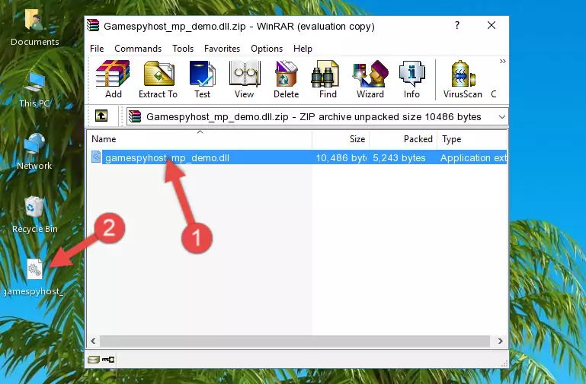Select the This PC desktop icon
This screenshot has height=384, width=586.
(34, 90)
